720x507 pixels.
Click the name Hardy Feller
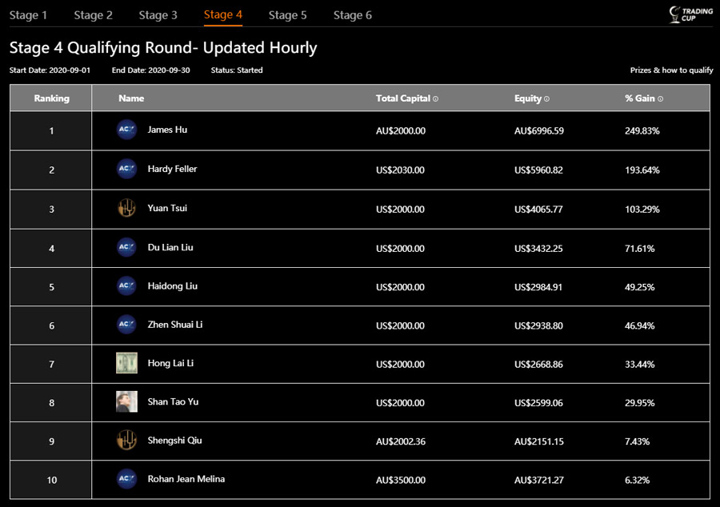click(x=172, y=169)
